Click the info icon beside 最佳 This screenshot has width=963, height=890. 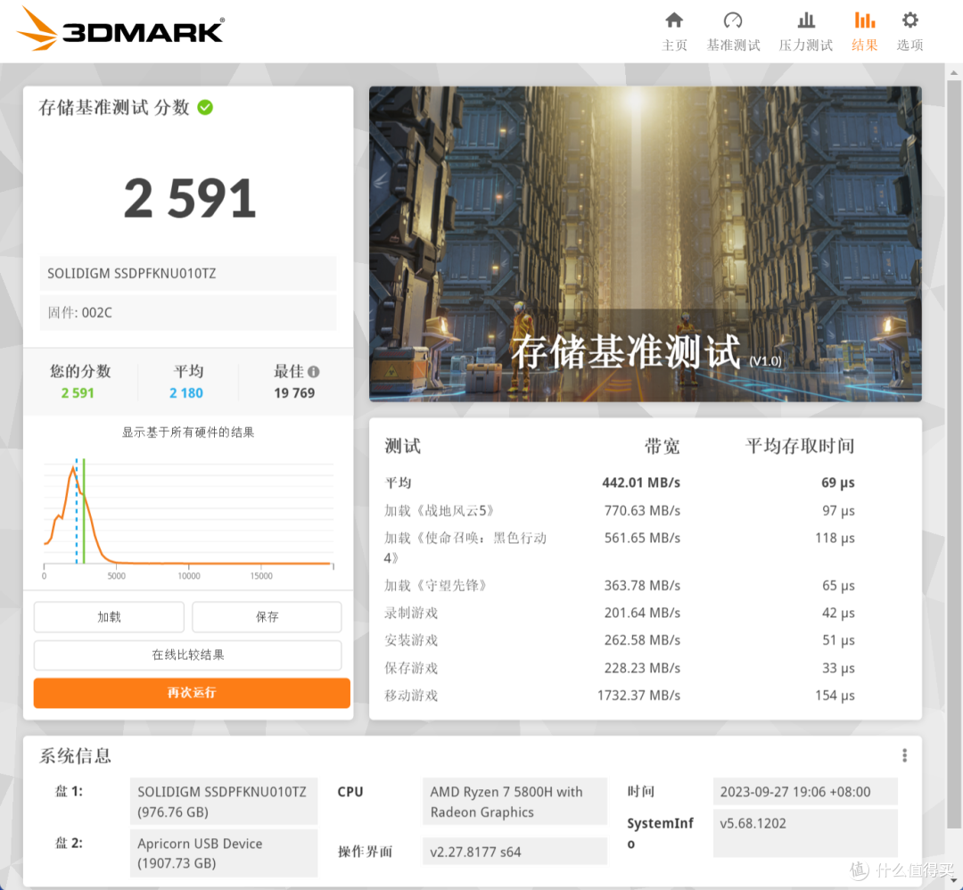tap(314, 372)
